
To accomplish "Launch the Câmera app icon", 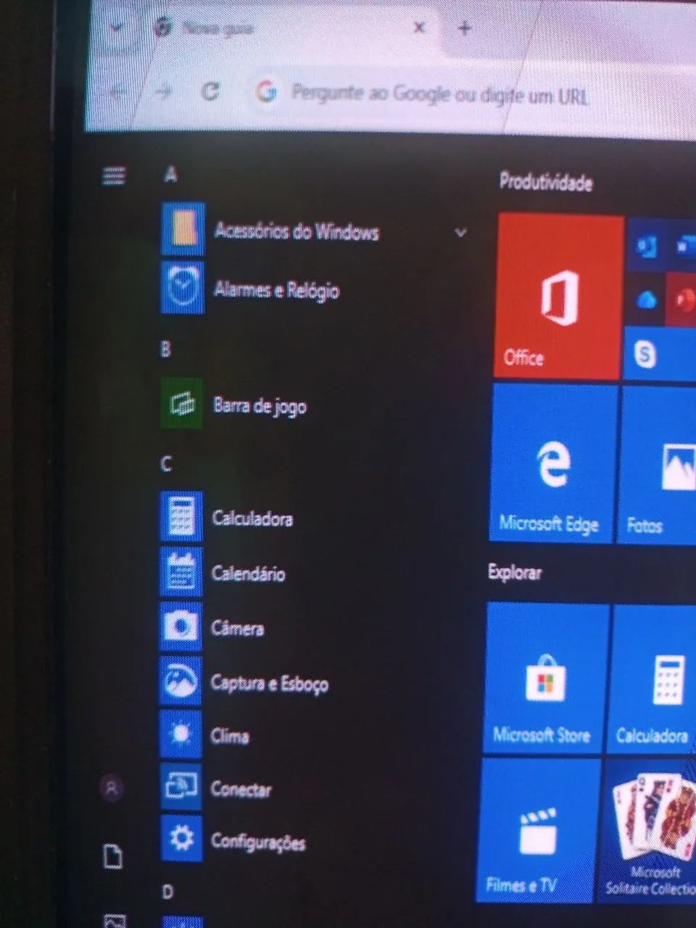I will 181,626.
